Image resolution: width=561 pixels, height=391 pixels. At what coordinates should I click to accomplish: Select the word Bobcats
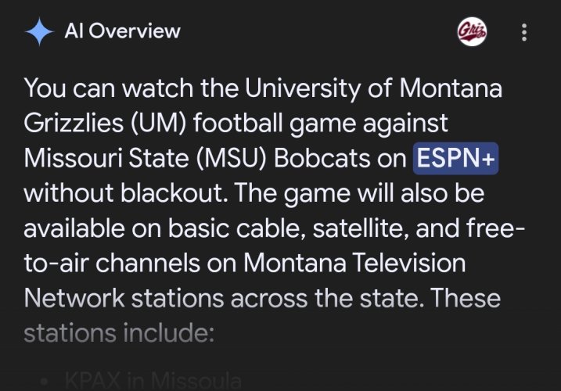coord(322,158)
